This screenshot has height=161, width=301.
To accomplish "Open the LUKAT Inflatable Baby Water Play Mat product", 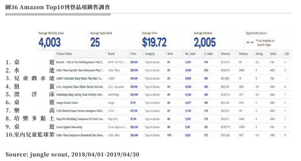I will (79, 79).
